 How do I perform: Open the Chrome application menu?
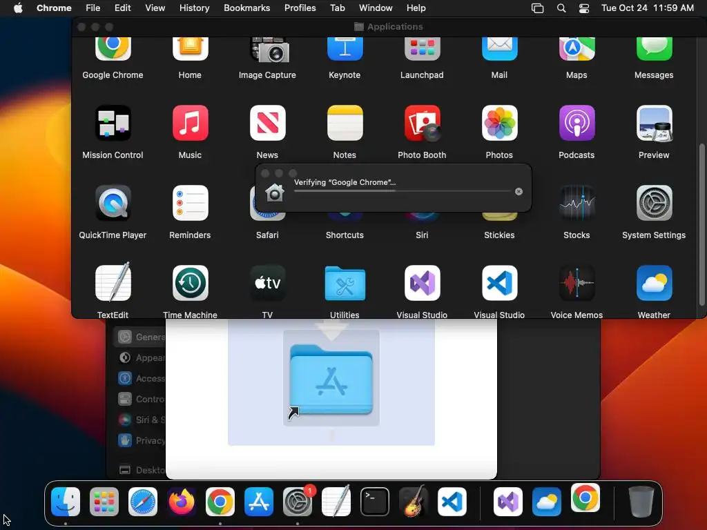click(x=54, y=8)
